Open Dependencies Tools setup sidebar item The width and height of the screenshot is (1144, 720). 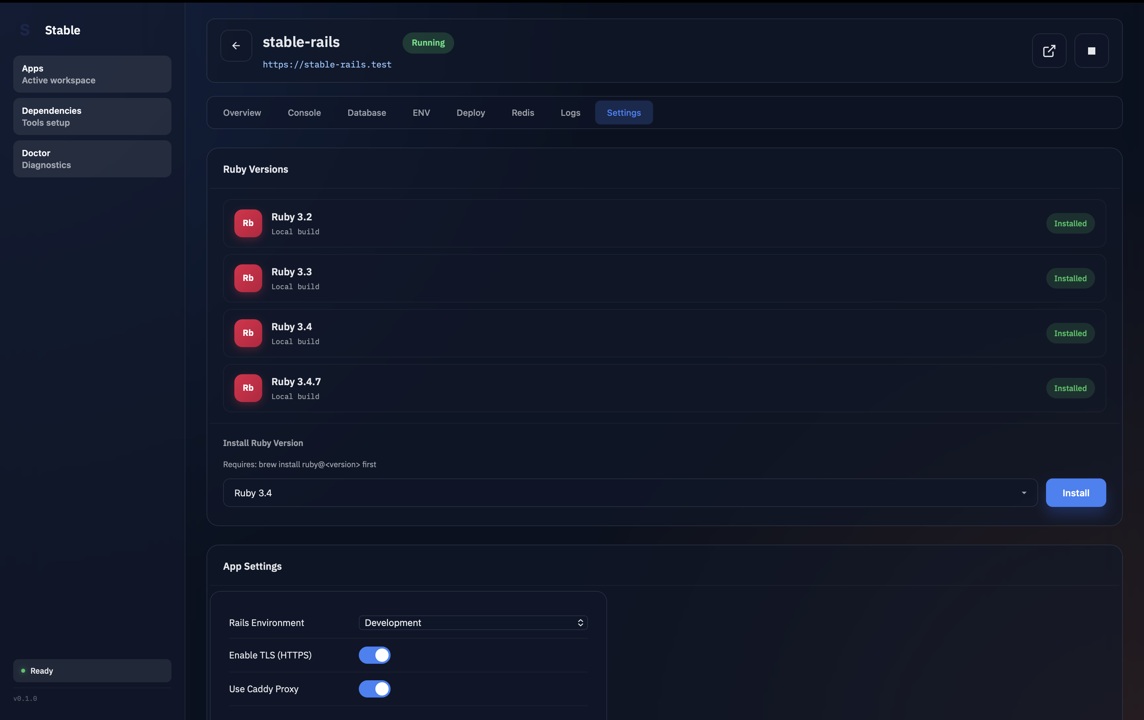[92, 116]
